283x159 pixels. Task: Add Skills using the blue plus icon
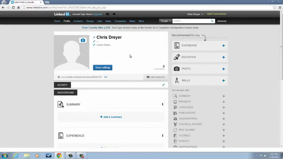[223, 81]
